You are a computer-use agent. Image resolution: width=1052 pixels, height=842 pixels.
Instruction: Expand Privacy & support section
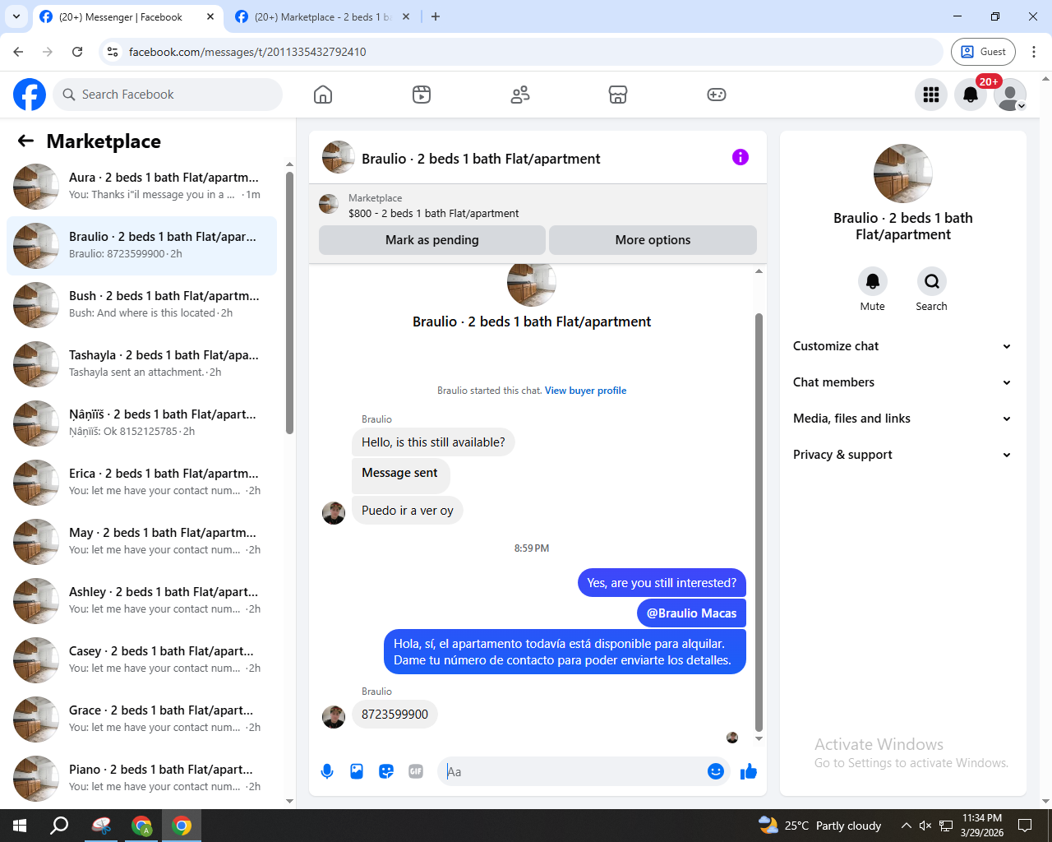click(x=903, y=455)
